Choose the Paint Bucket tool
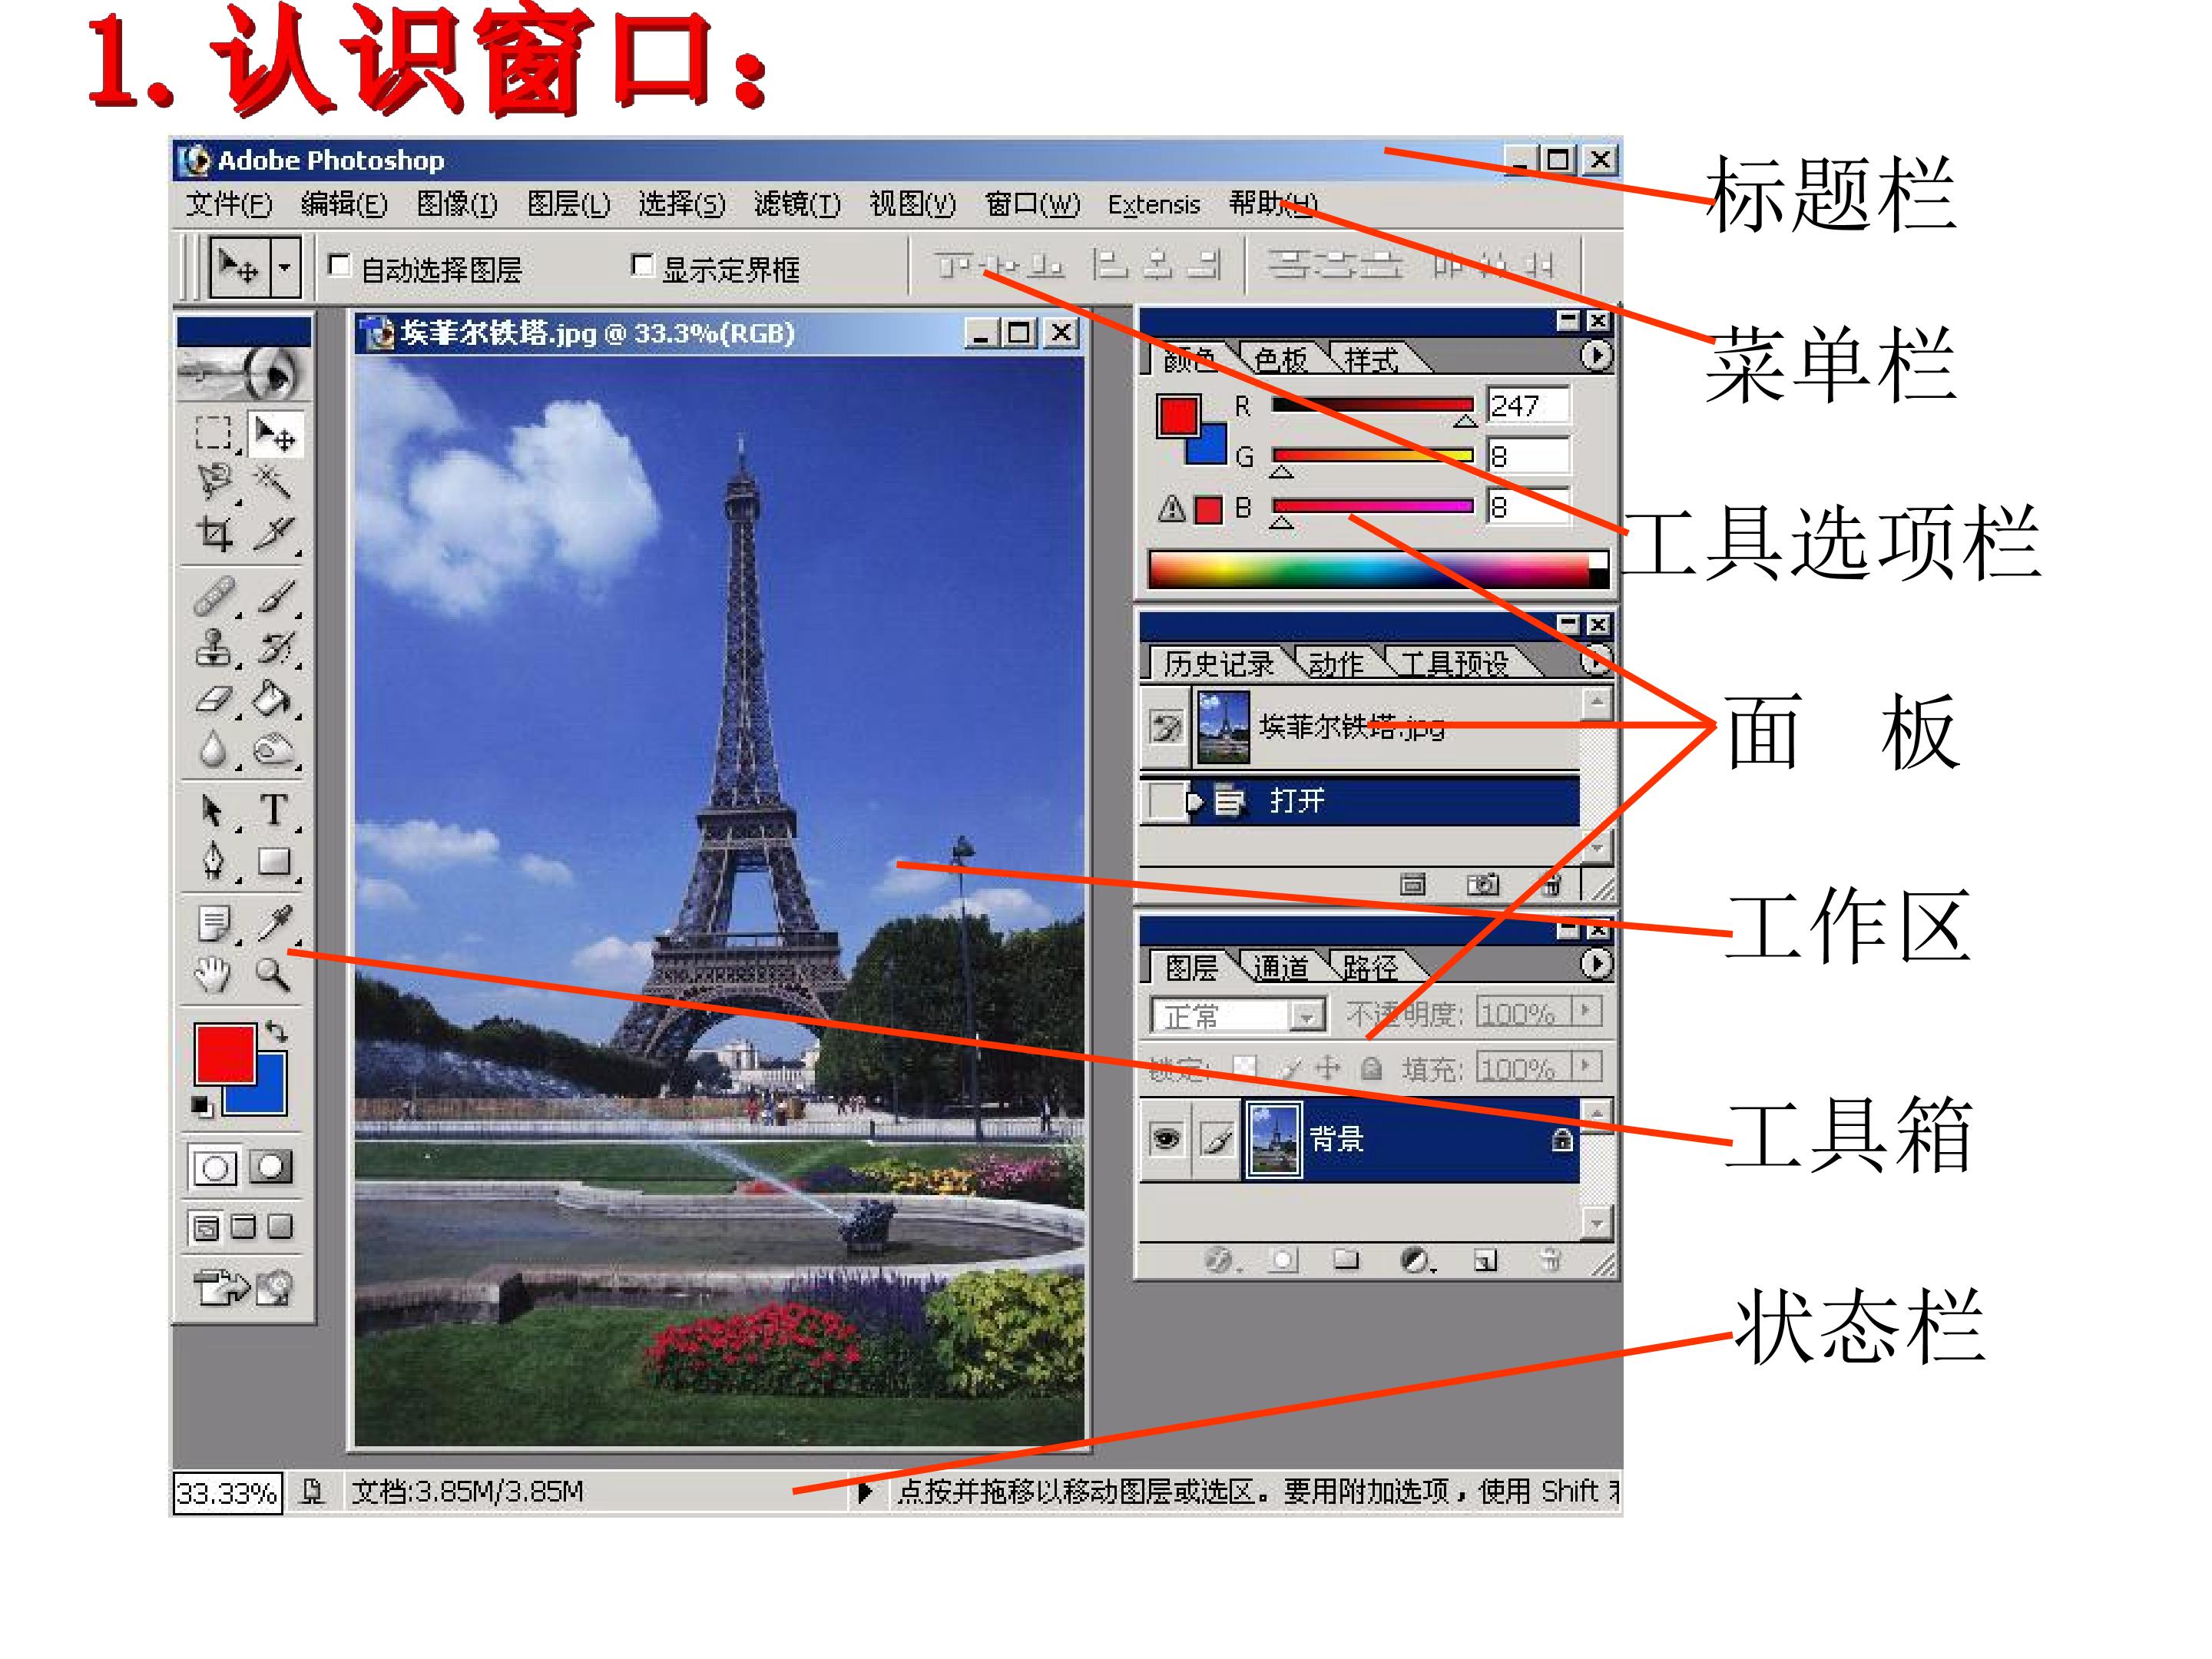The image size is (2212, 1659). [272, 698]
